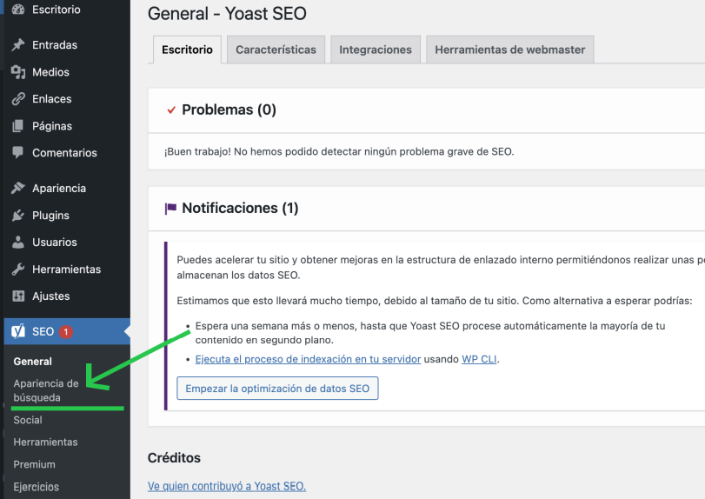705x499 pixels.
Task: Click the Usuarios person icon
Action: click(18, 243)
